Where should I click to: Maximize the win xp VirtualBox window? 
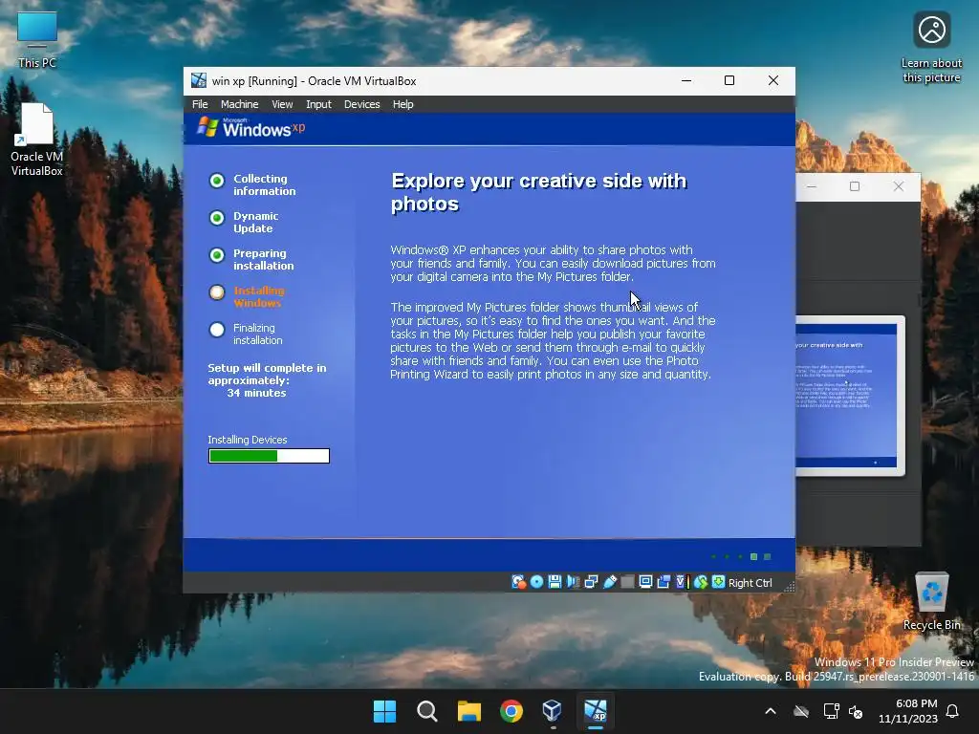coord(729,80)
